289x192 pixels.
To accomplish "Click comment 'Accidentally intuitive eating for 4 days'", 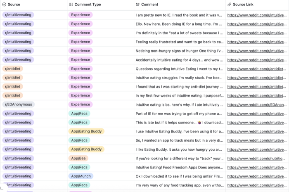I will click(x=179, y=60).
